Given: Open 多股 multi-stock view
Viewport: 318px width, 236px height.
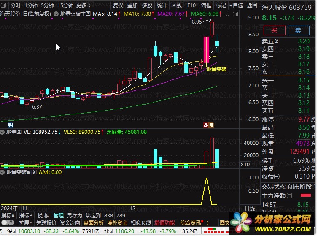Looking at the screenshot, I should 147,5.
